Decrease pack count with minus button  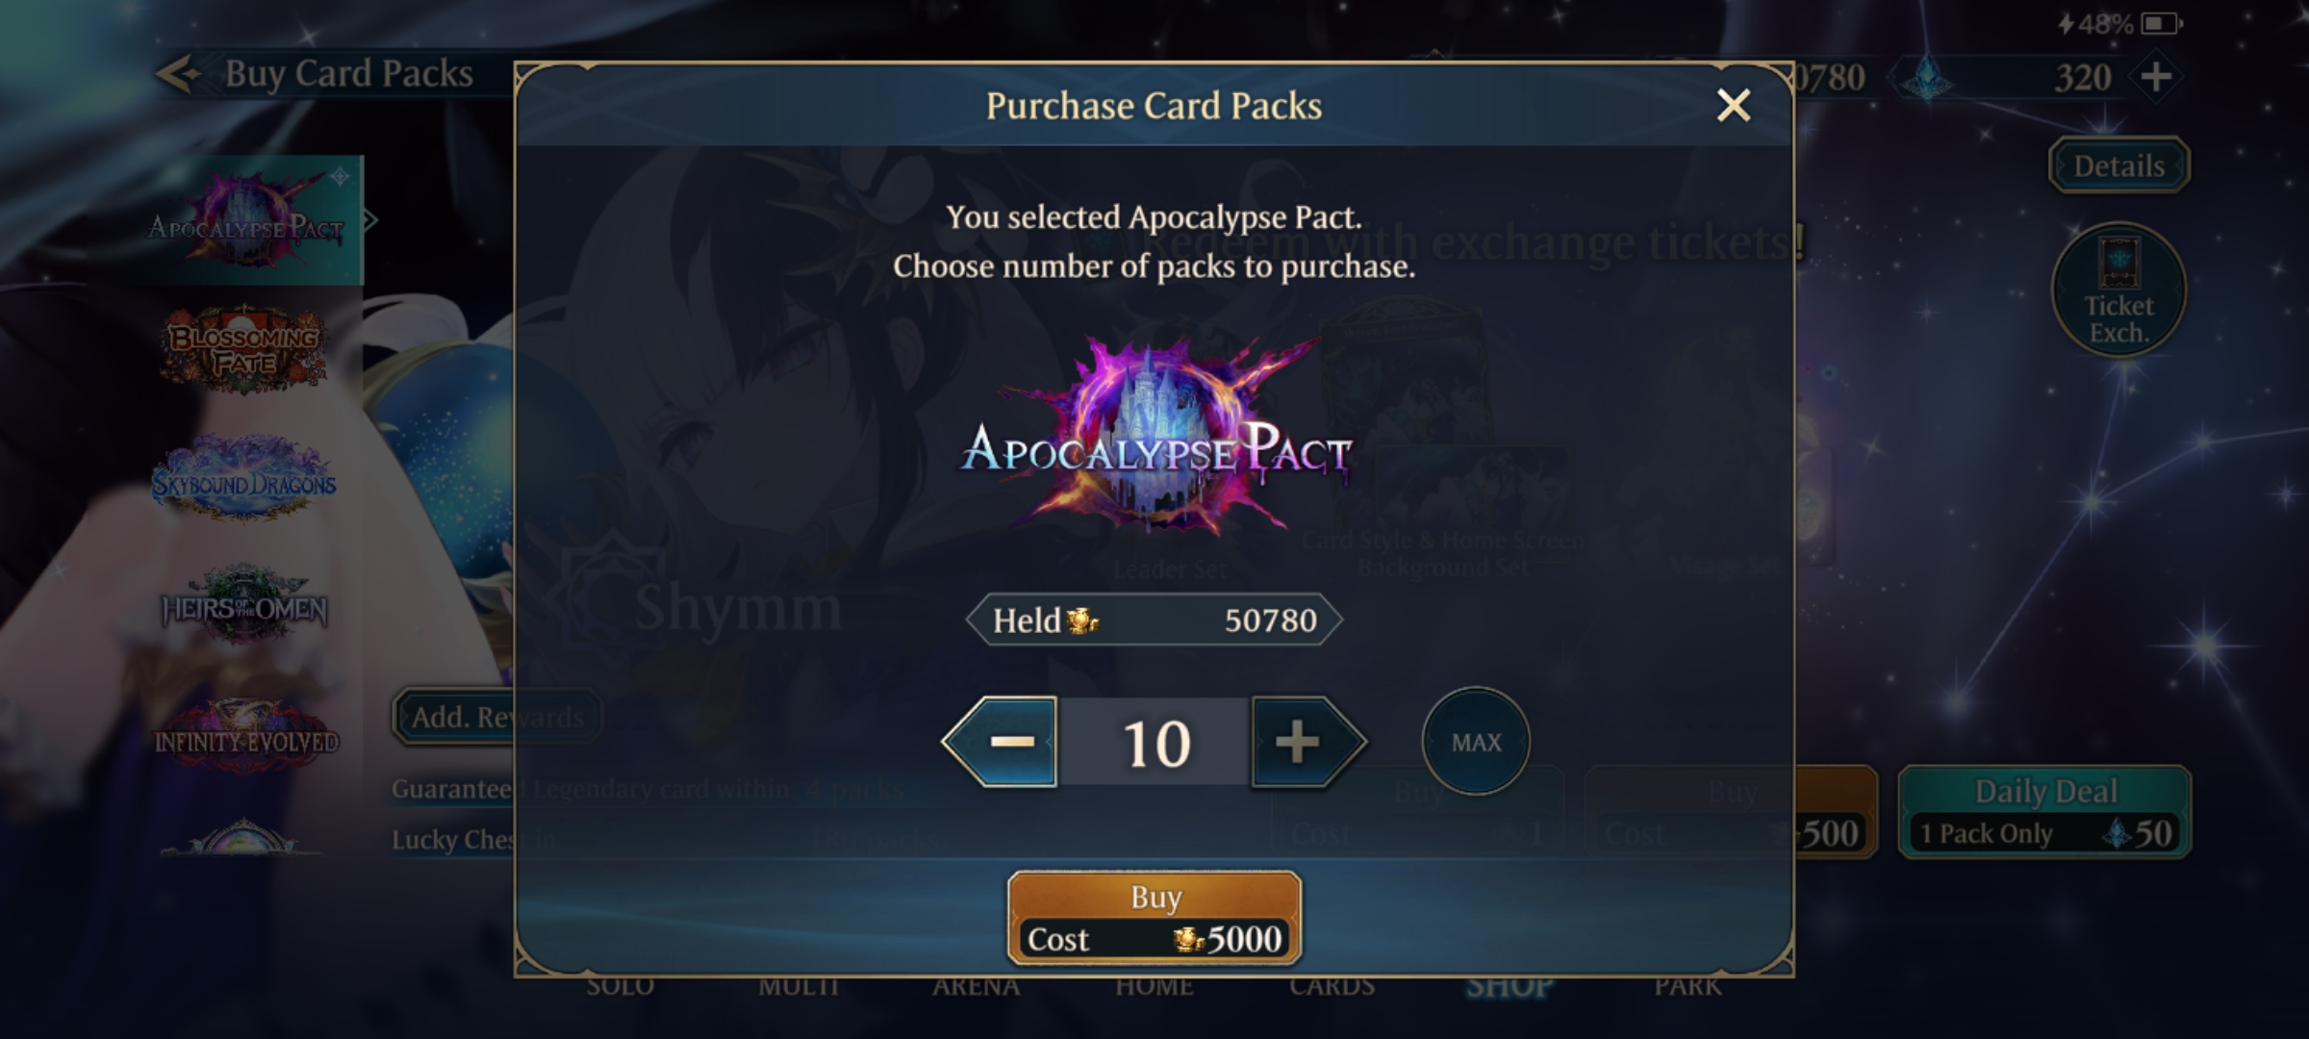(x=1001, y=742)
